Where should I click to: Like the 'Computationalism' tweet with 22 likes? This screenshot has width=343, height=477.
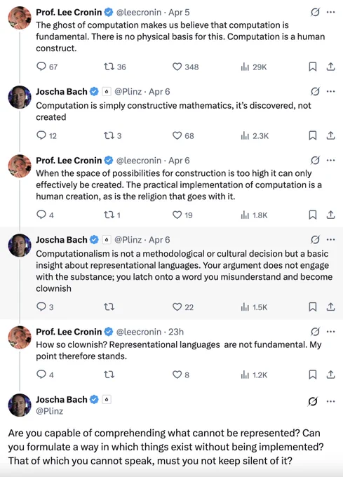coord(183,307)
